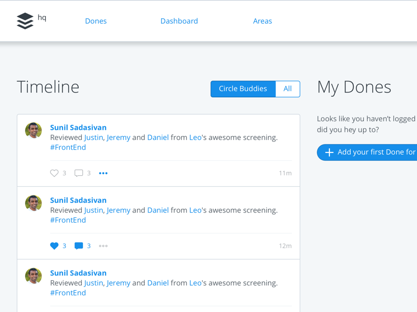Click Sunil Sadasivan's profile photo
Viewport: 417px width, 312px height.
pos(33,131)
